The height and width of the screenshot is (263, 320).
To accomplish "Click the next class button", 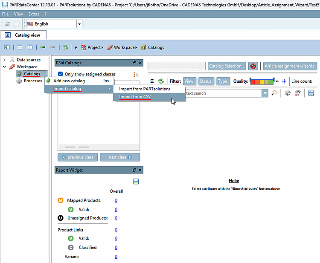I will tap(120, 157).
